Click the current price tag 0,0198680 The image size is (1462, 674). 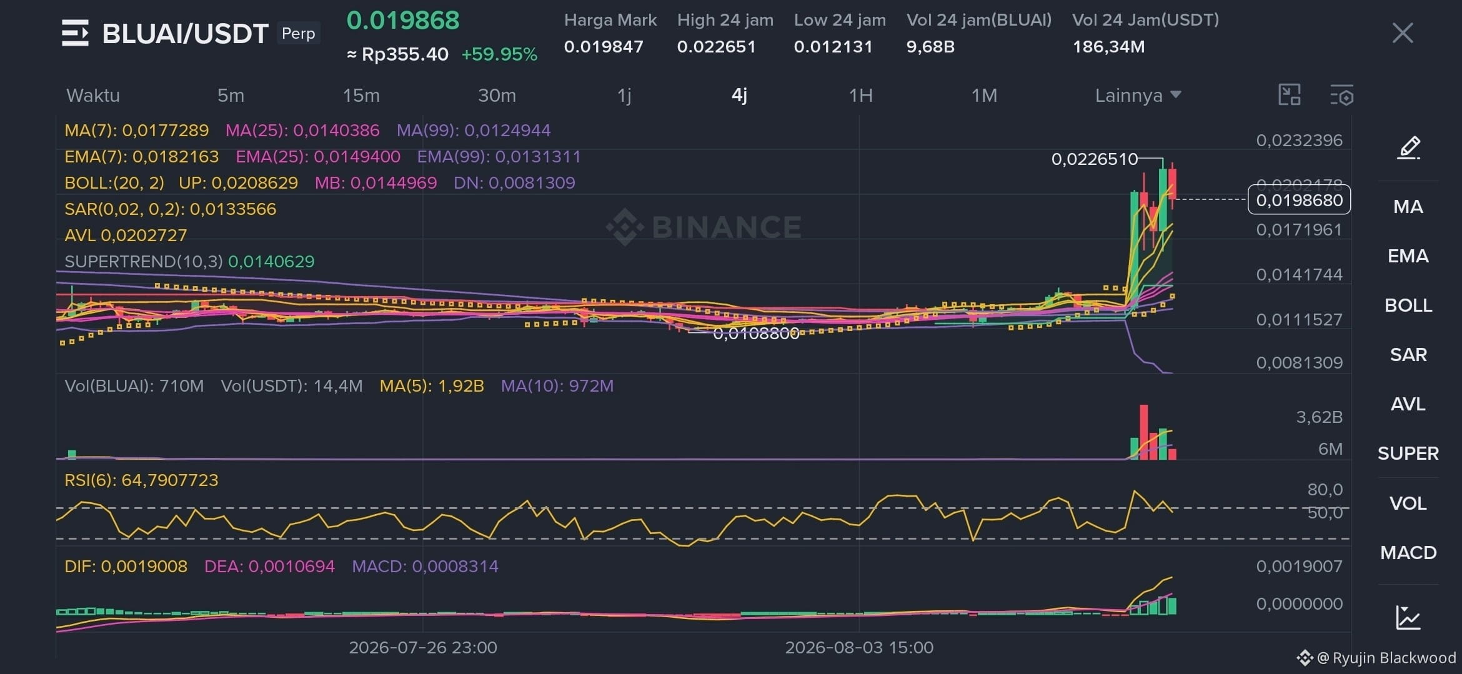pos(1299,200)
